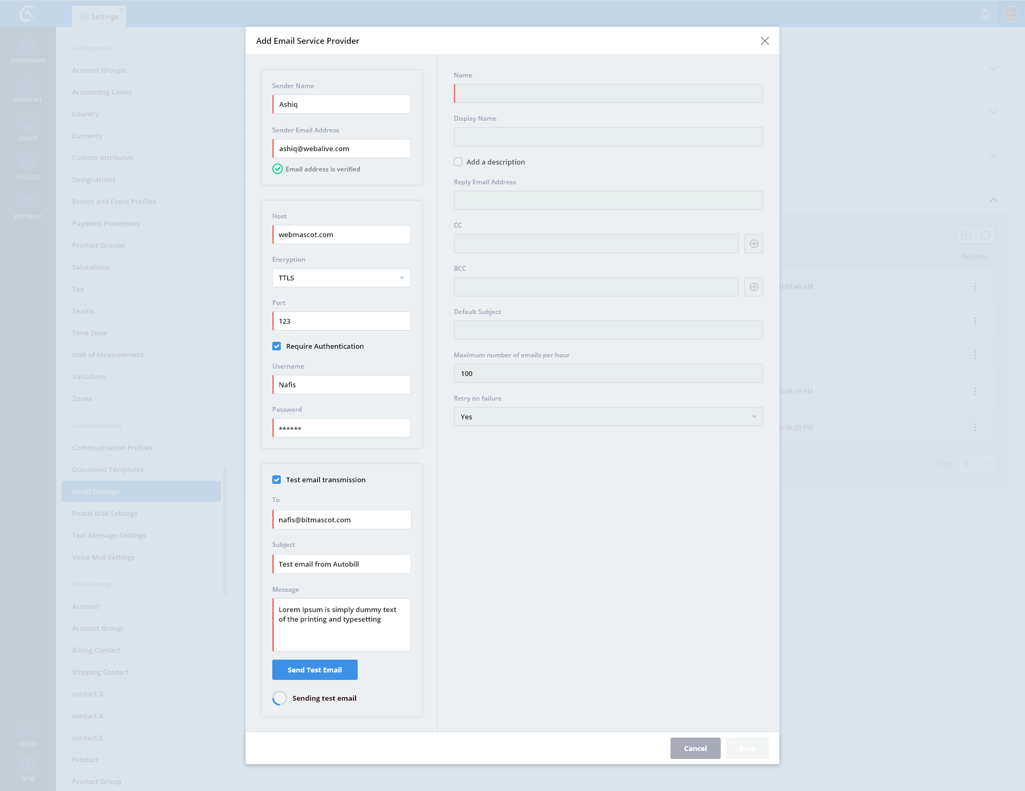Click the Name input field
This screenshot has height=791, width=1025.
[x=608, y=93]
